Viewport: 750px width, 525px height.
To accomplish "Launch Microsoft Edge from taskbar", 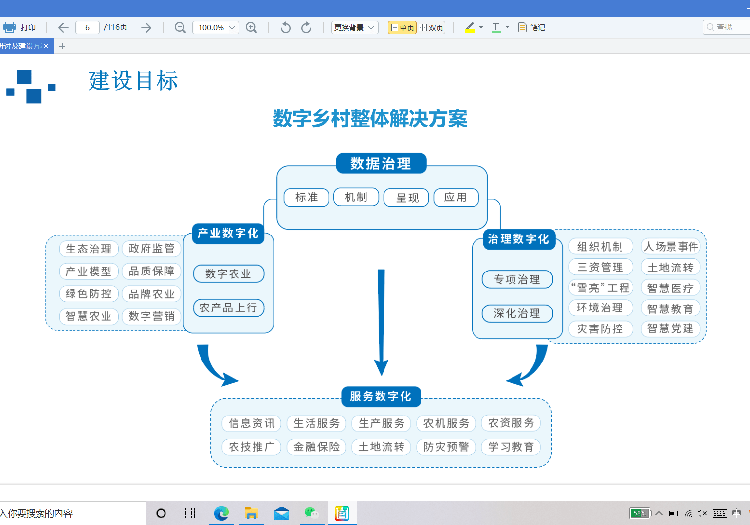I will click(221, 513).
